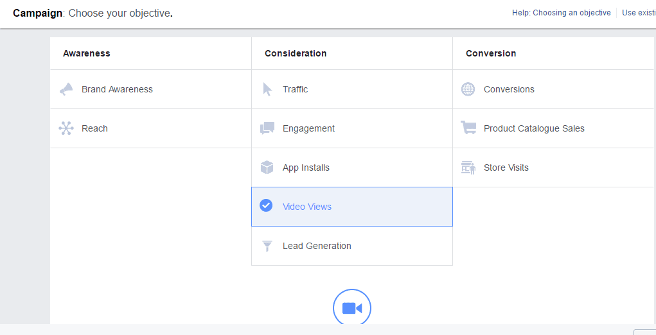Select the 'Lead Generation' objective label
The image size is (656, 335).
[317, 246]
